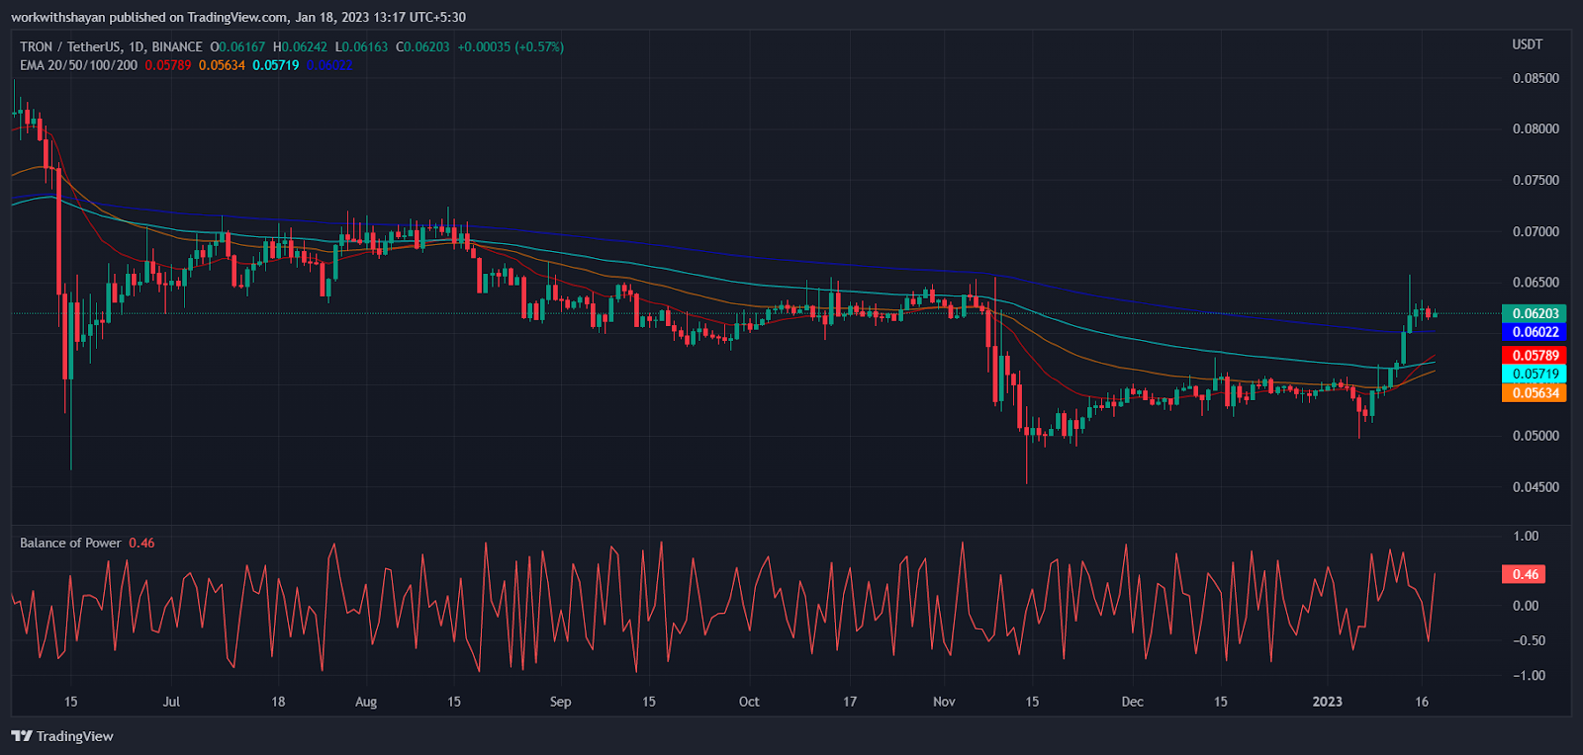
Task: Click the 16 date label on time axis
Action: click(1422, 702)
